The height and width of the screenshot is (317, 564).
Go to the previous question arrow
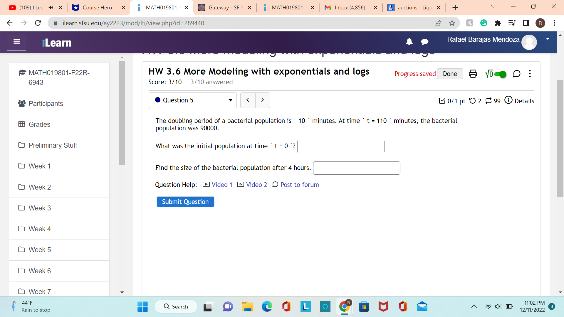point(248,100)
